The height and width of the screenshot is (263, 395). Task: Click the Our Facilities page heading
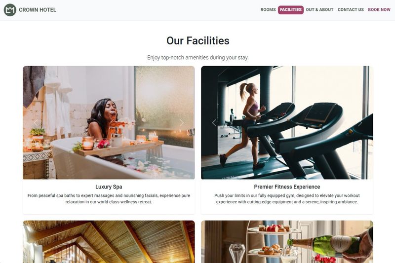(x=198, y=41)
